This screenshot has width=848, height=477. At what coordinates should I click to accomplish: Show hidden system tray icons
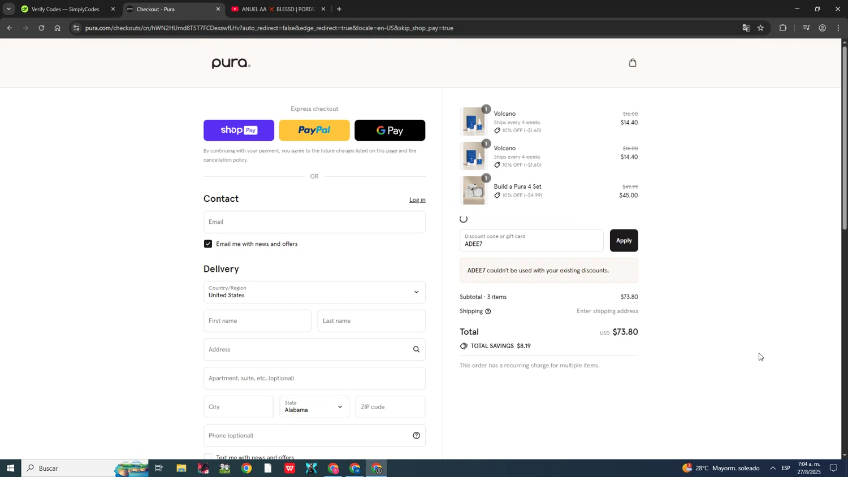tap(773, 469)
